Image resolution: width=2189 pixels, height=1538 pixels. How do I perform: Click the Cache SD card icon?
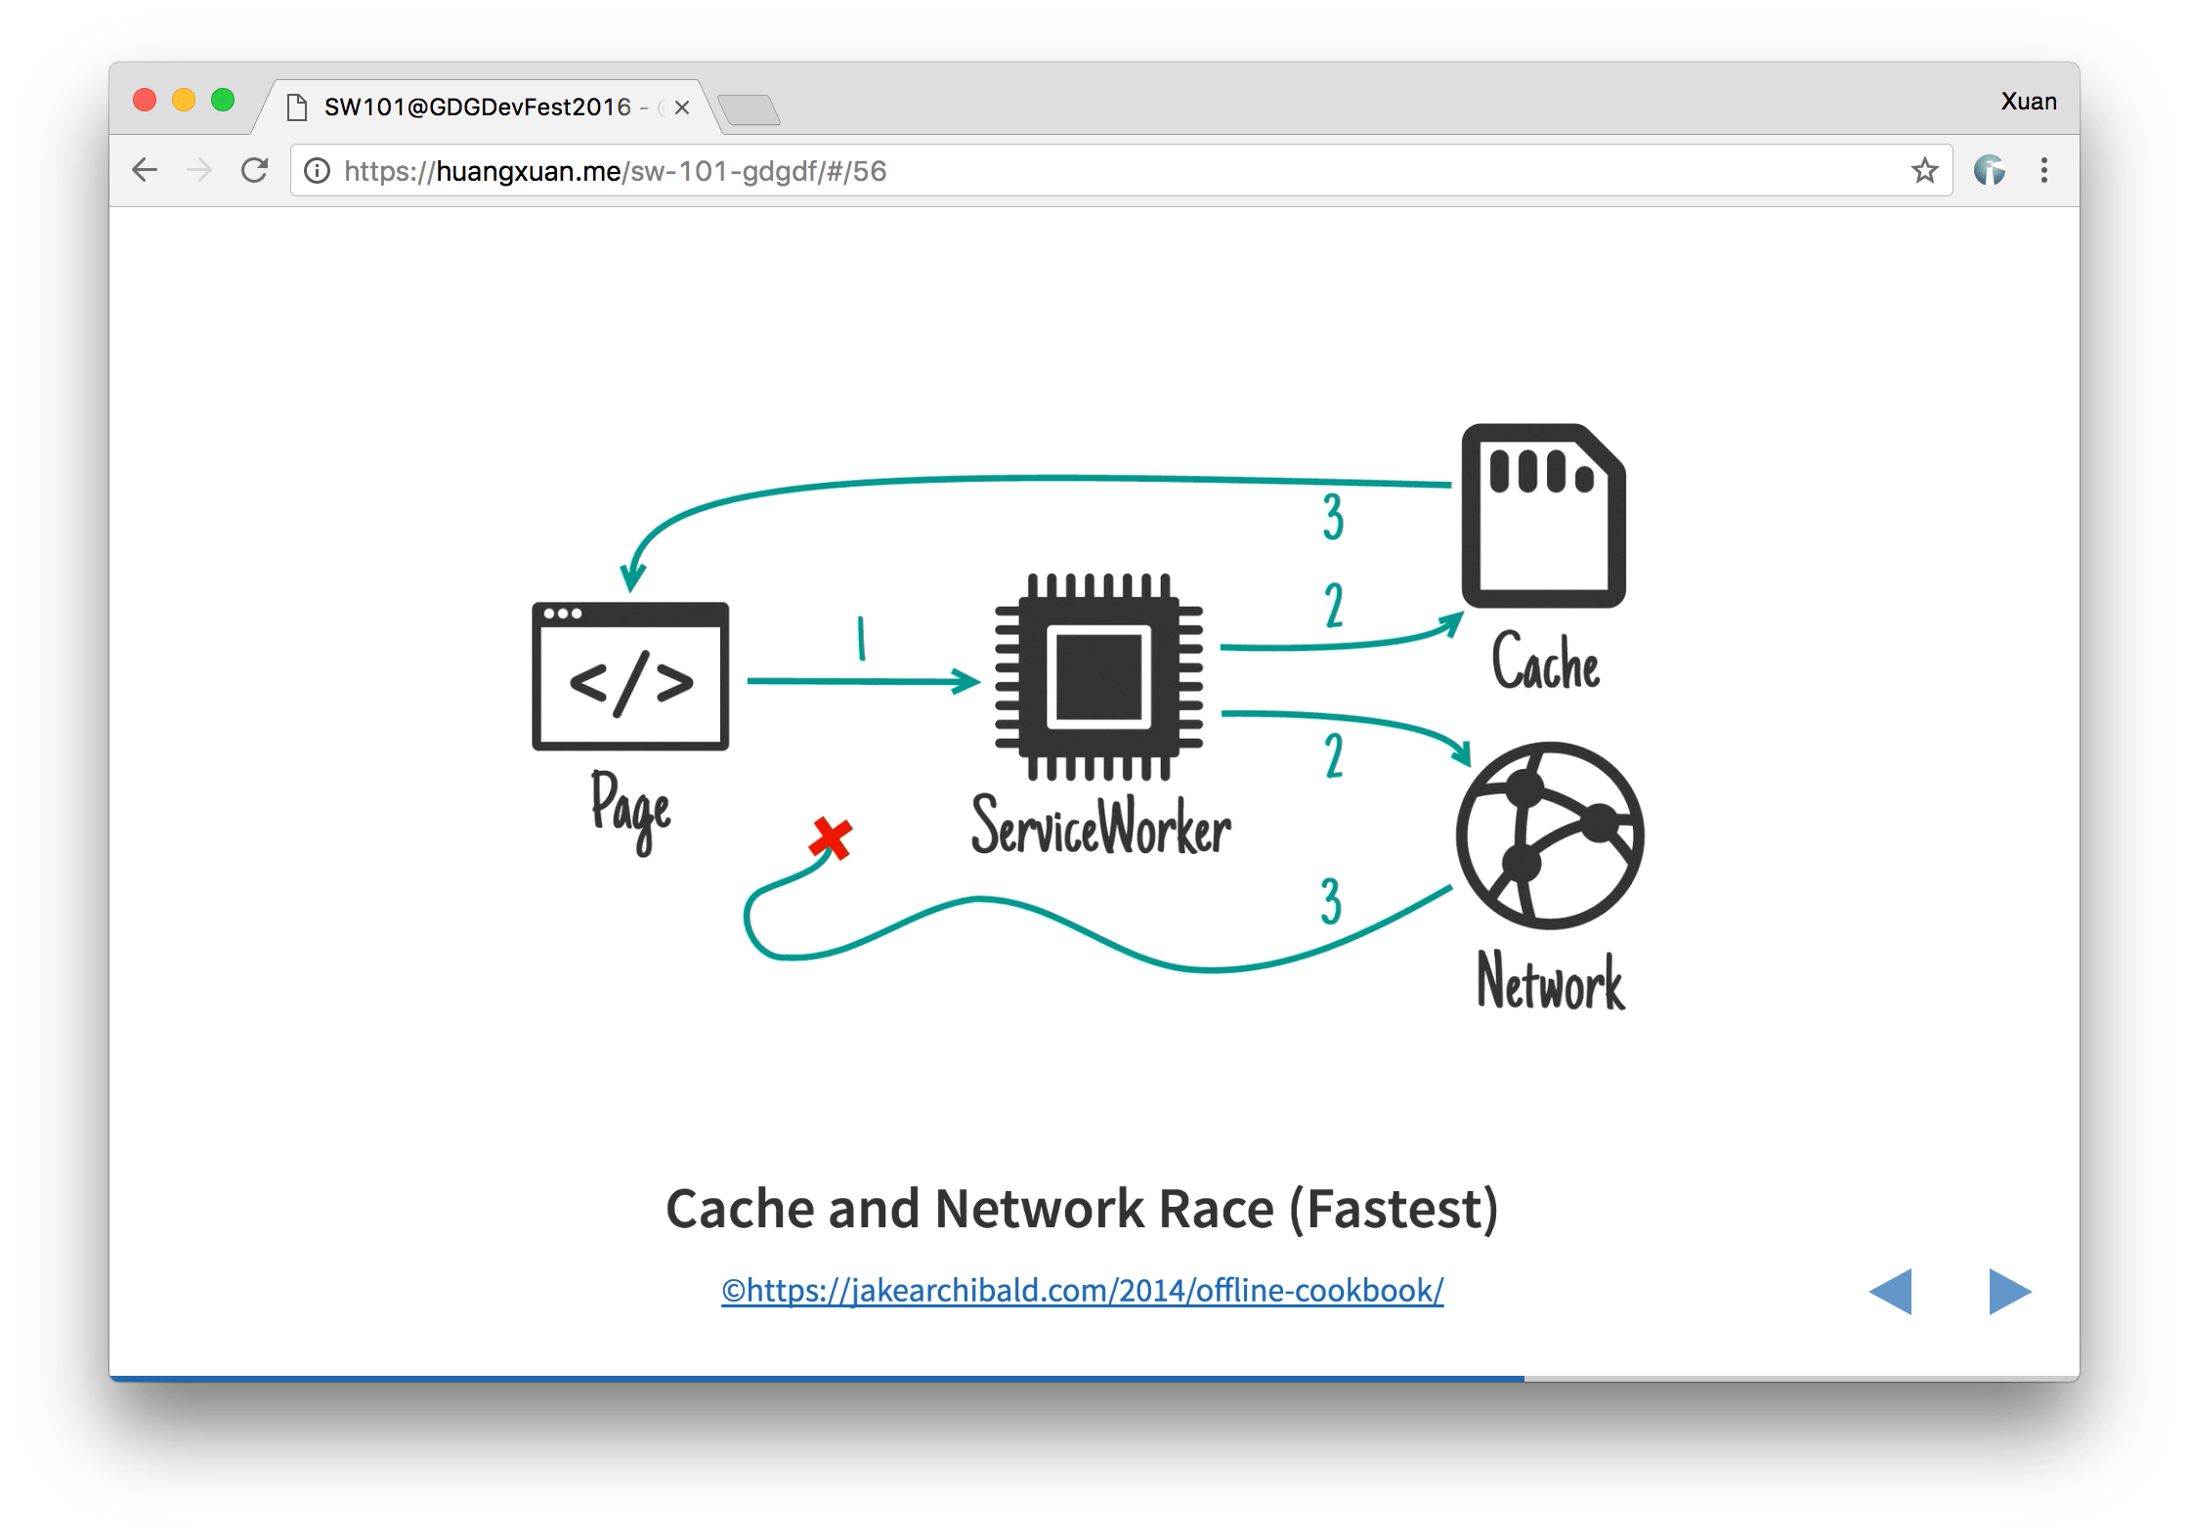(x=1543, y=516)
